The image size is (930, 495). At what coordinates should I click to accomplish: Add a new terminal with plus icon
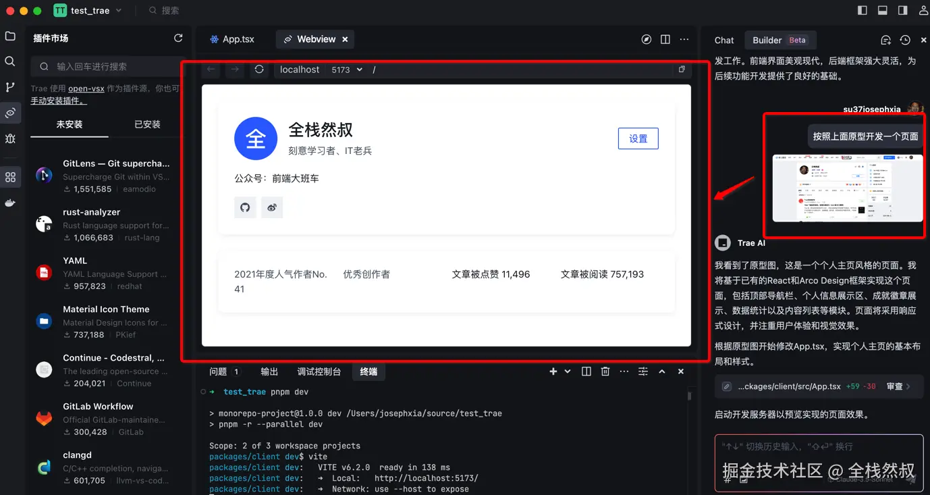[x=553, y=371]
